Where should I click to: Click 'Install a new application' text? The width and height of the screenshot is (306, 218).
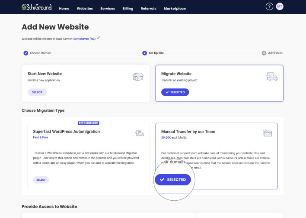[44, 80]
